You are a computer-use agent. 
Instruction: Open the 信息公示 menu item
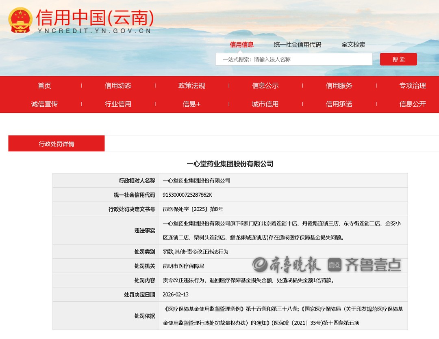[x=265, y=86]
